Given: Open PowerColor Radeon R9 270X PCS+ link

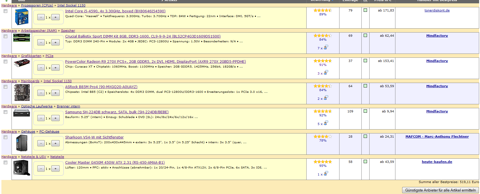Looking at the screenshot, I should (155, 62).
